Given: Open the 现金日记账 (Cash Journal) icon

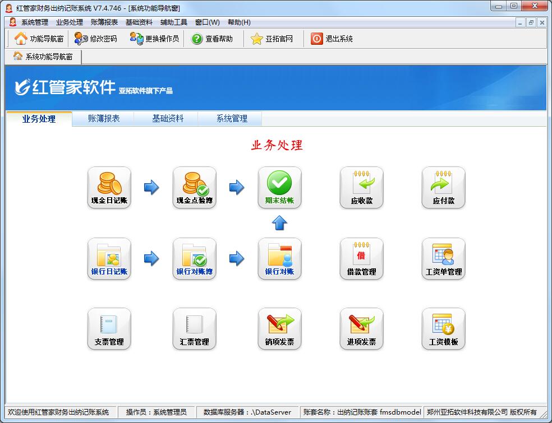Looking at the screenshot, I should (x=109, y=188).
